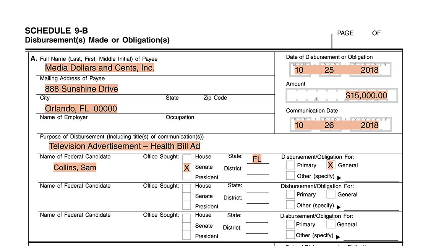Select the mailing address field "888 Sunshine Drive"

pyautogui.click(x=81, y=89)
